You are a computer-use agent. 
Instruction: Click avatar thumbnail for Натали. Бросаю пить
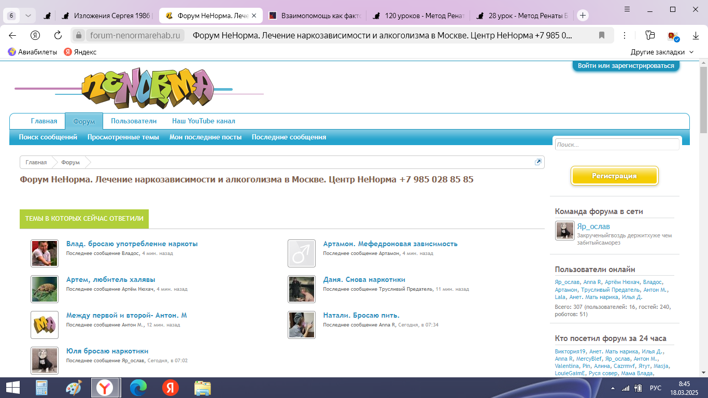[x=302, y=325]
